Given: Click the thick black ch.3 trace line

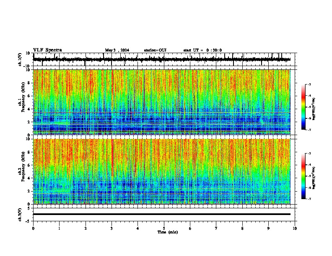Looking at the screenshot, I should click(x=162, y=214).
